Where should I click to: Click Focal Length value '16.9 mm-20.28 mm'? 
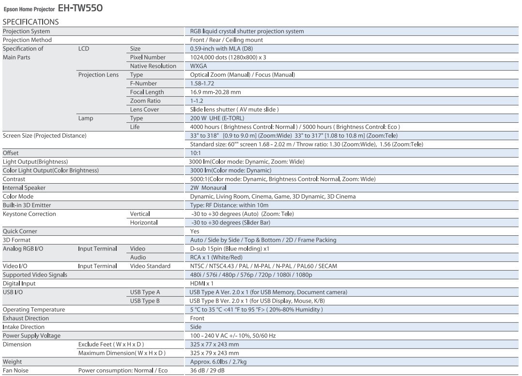[215, 92]
